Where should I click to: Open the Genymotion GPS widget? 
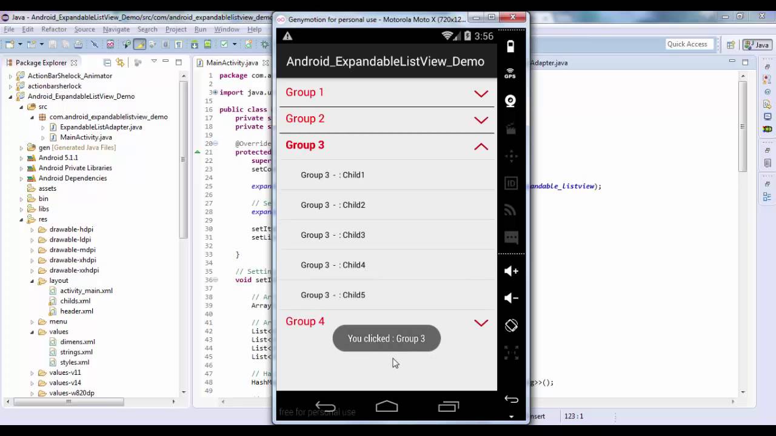click(510, 74)
